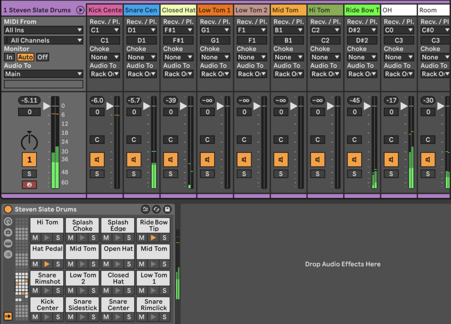Toggle Ride Bow chain speaker activator
451x324 pixels.
click(355, 159)
